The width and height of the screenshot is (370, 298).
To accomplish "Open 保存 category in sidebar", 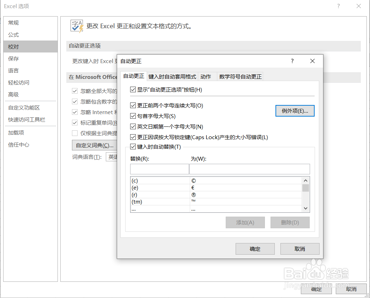I will pyautogui.click(x=30, y=59).
